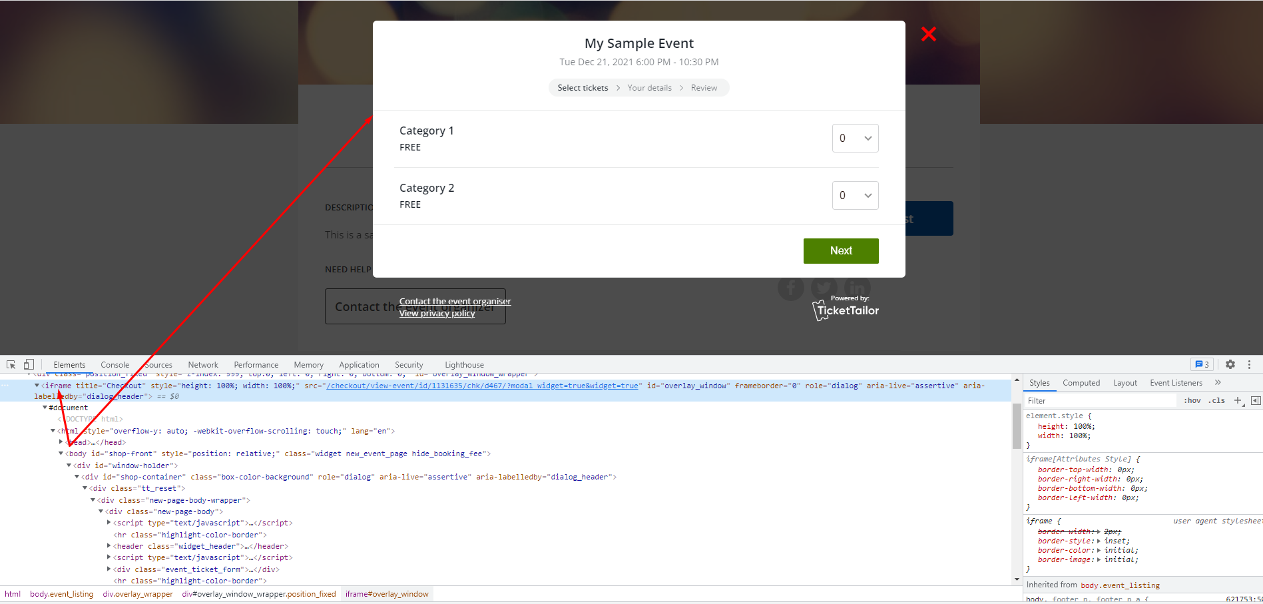Expand the border-image property triangle
This screenshot has width=1263, height=604.
pos(1099,559)
